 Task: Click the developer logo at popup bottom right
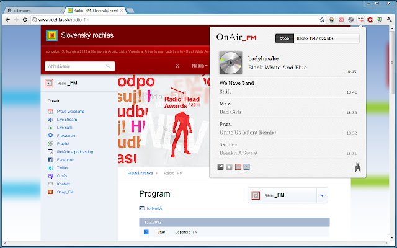coord(357,167)
